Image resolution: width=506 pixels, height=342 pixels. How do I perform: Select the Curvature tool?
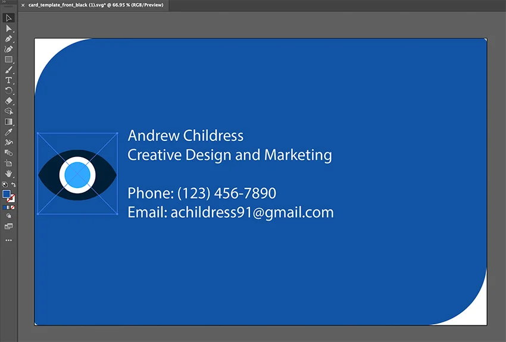8,49
